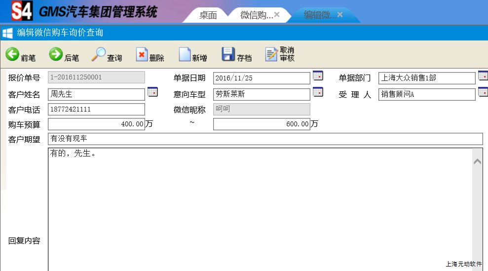The width and height of the screenshot is (488, 271).
Task: Open lookup beside 客户姓名 field
Action: pos(152,92)
